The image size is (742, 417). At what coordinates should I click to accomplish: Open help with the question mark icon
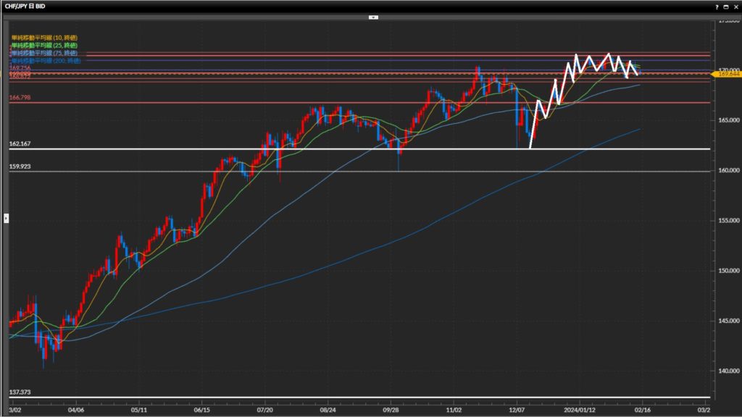(x=717, y=6)
